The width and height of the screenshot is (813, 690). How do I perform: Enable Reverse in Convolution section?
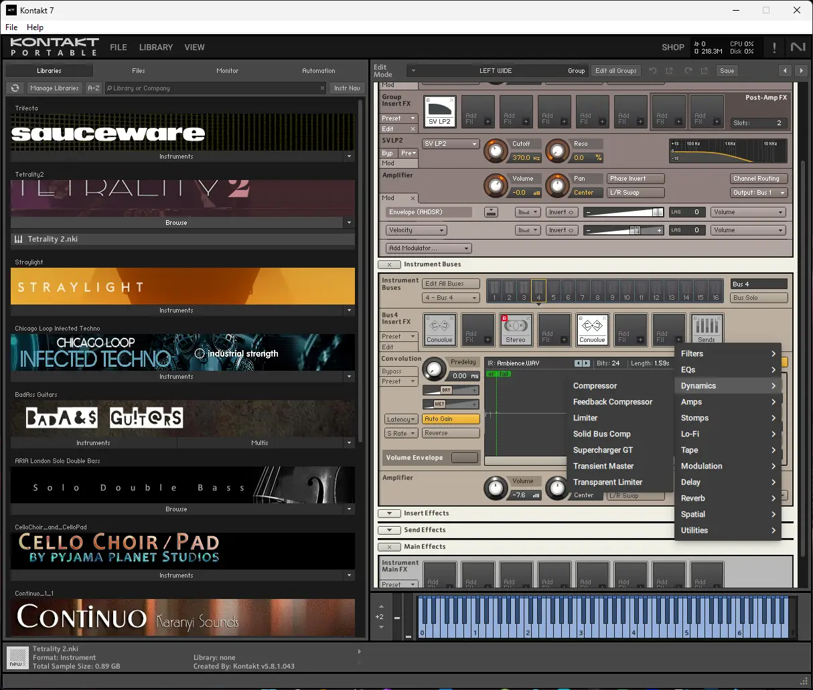click(x=451, y=433)
